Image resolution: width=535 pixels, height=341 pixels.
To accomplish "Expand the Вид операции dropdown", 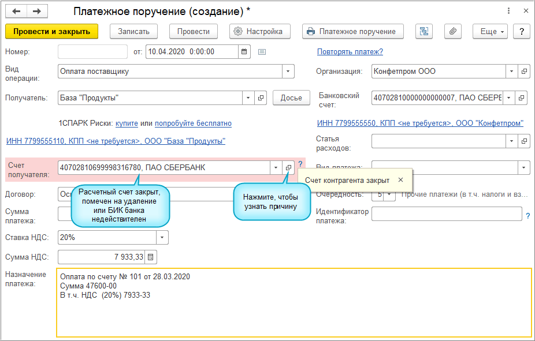I will point(288,72).
